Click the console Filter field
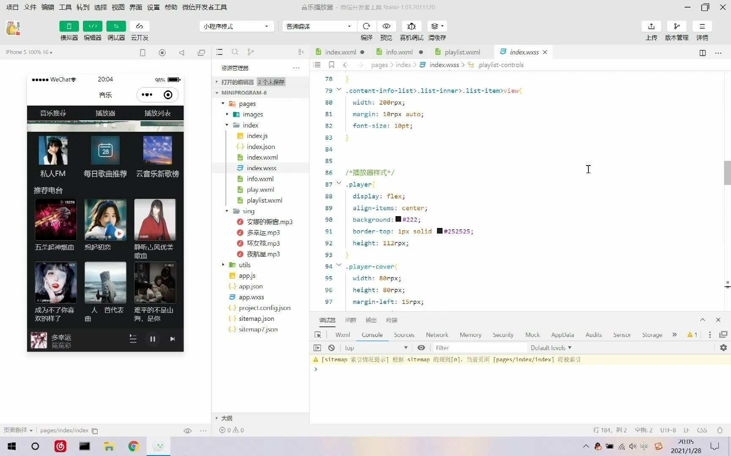 pyautogui.click(x=480, y=347)
